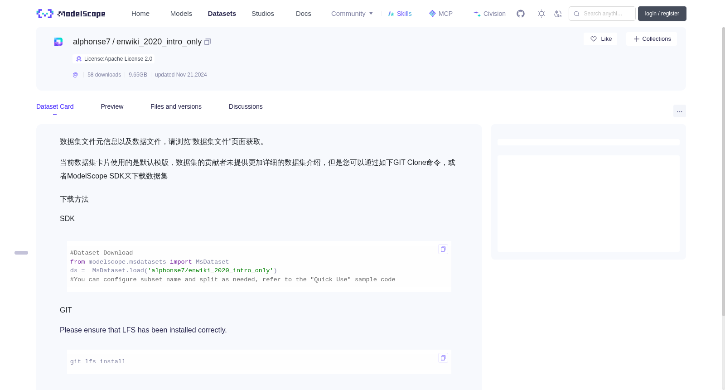This screenshot has height=390, width=725.
Task: Switch to the Dataset Card tab
Action: 55,106
